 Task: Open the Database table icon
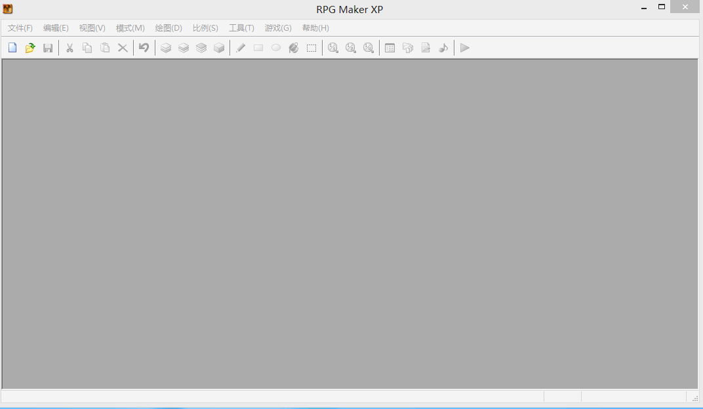point(390,48)
